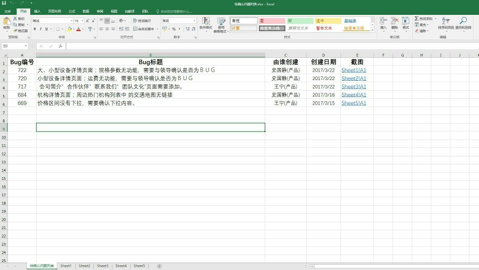Click the Insert Function fx icon
This screenshot has height=270, width=479.
click(60, 46)
